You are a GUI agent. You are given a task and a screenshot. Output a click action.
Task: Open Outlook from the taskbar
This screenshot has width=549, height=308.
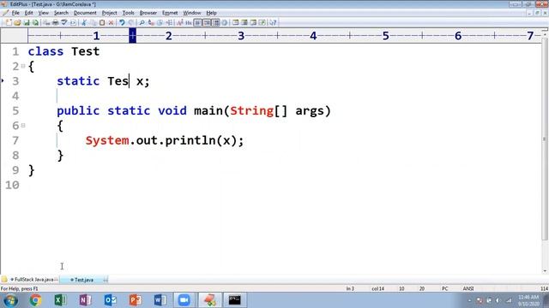tap(111, 300)
